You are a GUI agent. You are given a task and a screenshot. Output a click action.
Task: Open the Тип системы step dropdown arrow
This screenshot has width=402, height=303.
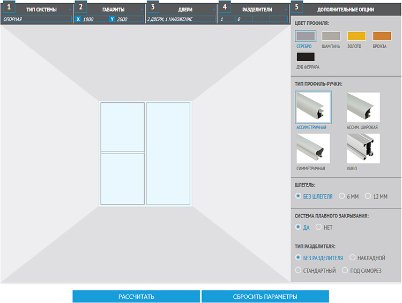(70, 10)
